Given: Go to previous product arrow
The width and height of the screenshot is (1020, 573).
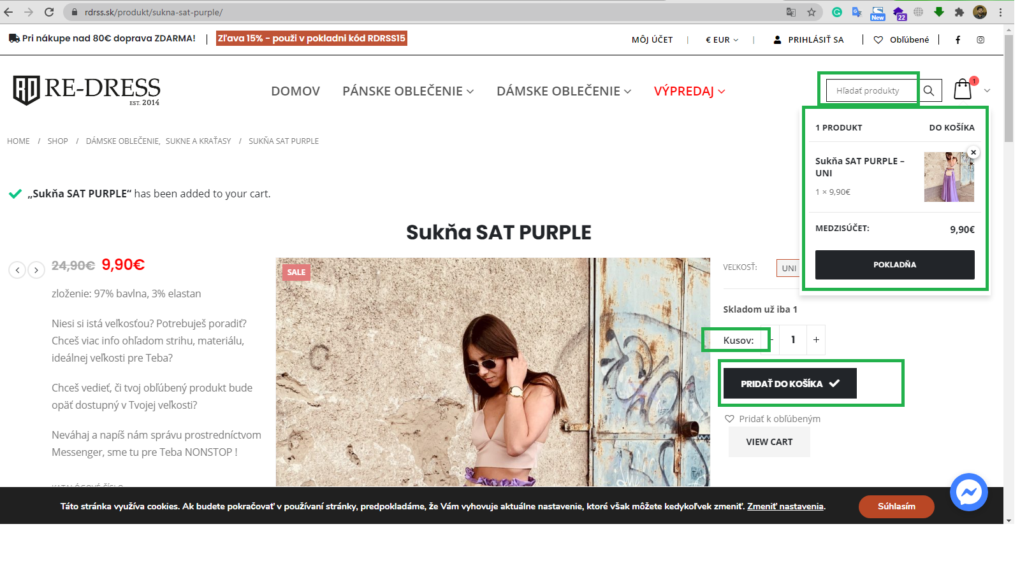Looking at the screenshot, I should click(x=18, y=270).
